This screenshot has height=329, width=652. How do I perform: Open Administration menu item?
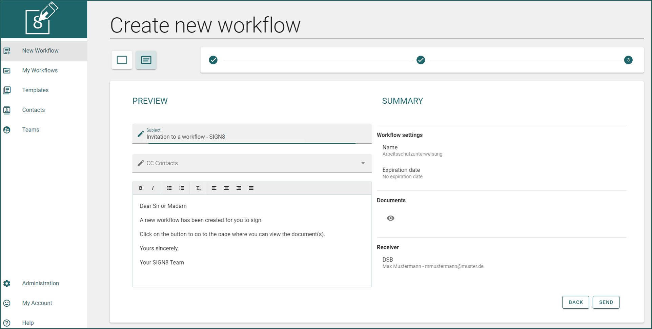click(x=43, y=283)
